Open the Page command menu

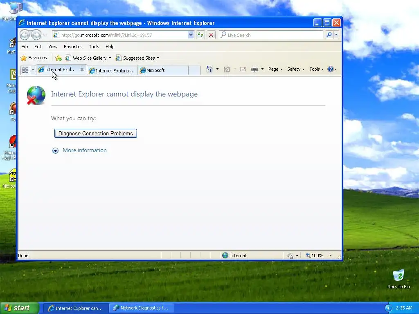point(275,69)
